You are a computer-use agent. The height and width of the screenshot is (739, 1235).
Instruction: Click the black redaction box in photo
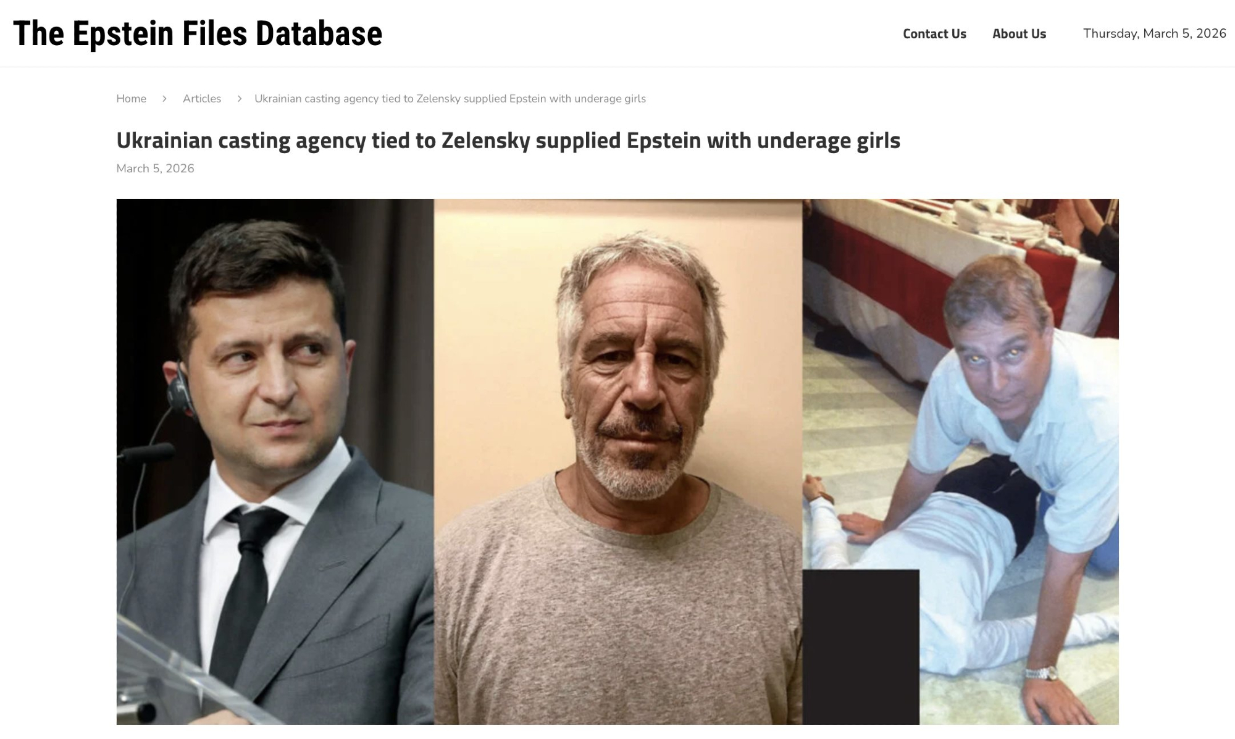click(861, 647)
